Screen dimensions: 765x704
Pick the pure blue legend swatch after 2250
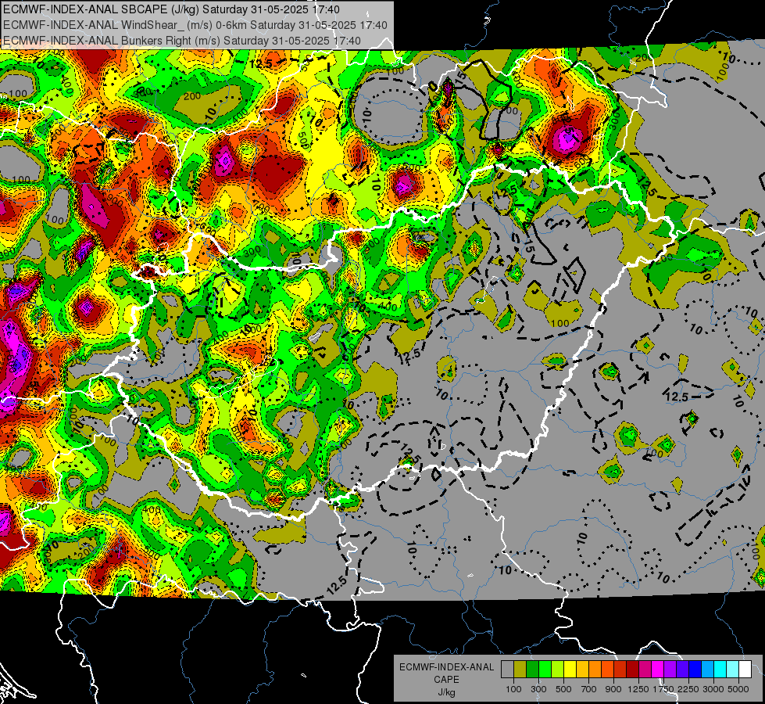tap(695, 670)
